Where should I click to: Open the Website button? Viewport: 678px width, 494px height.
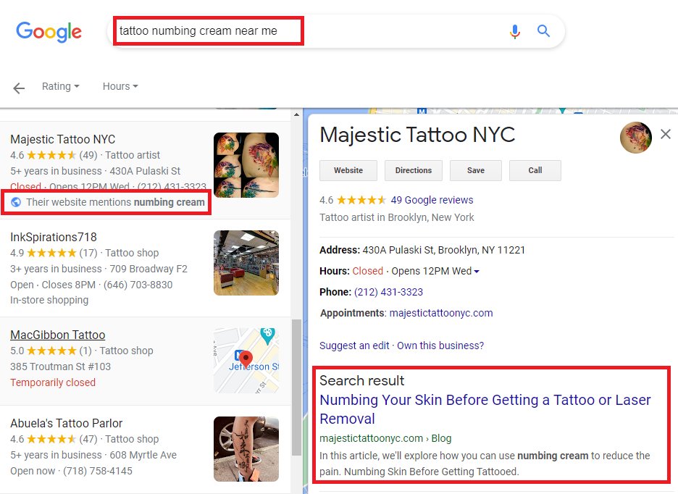point(348,170)
